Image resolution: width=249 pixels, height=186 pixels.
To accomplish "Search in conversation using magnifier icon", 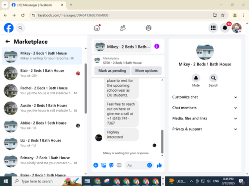I will pos(213,78).
